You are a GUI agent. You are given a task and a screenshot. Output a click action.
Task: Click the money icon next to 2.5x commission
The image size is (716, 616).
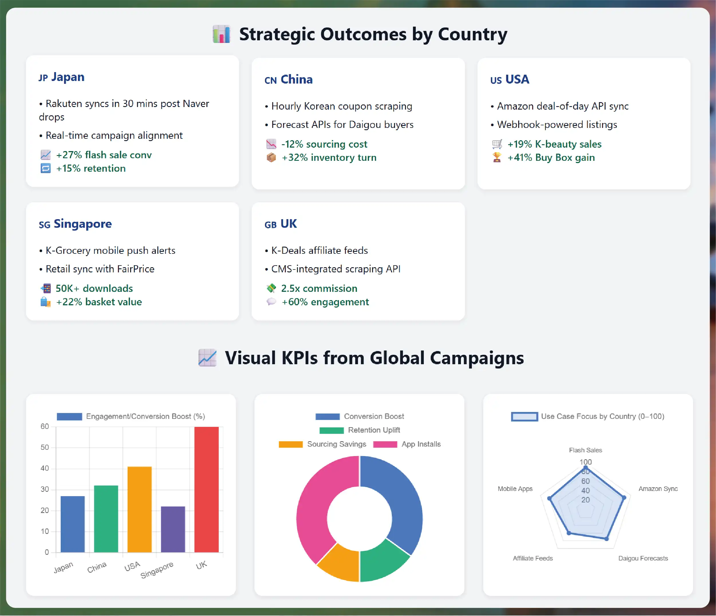(271, 288)
